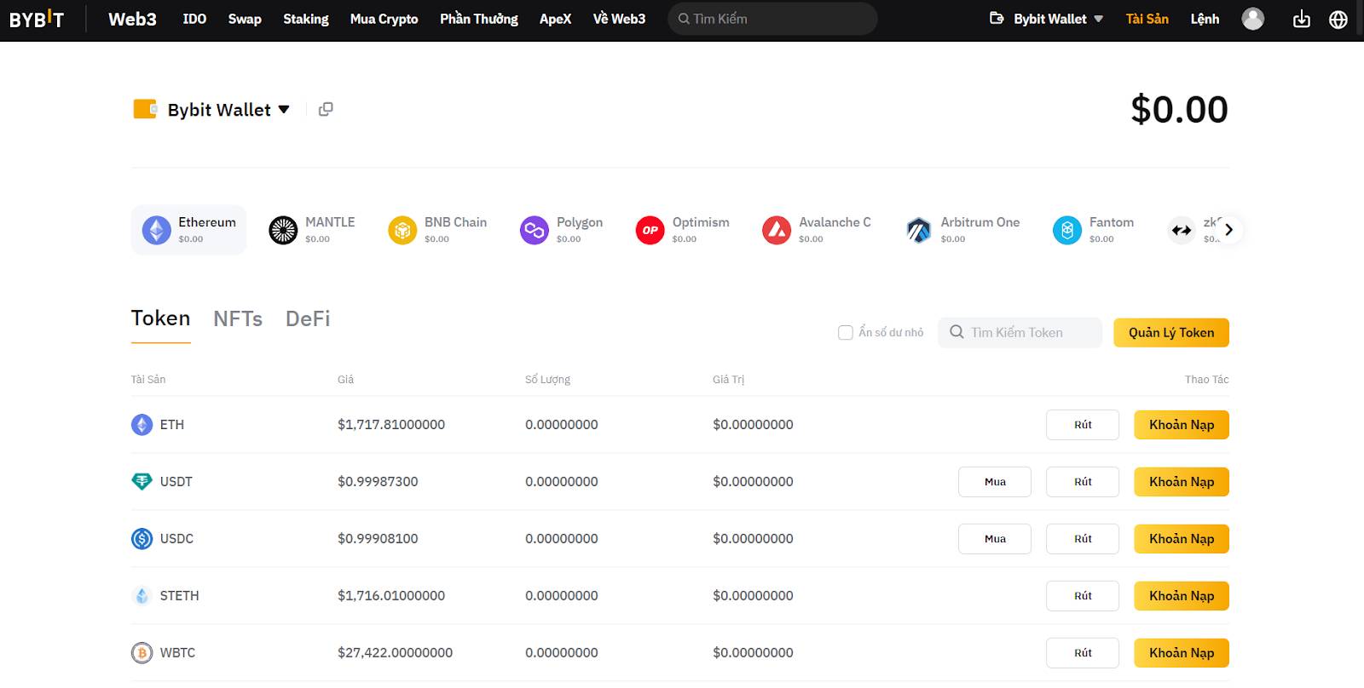Image resolution: width=1364 pixels, height=688 pixels.
Task: Click Rút for USDT
Action: 1083,482
